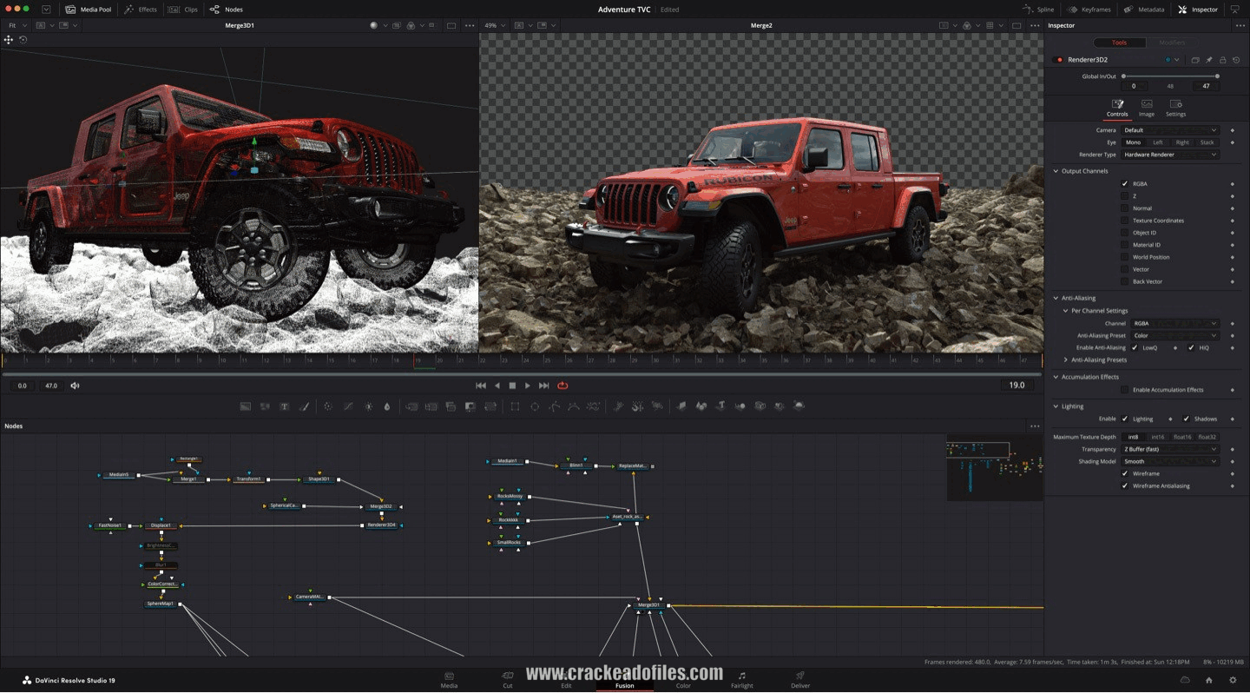Screen dimensions: 1250x693
Task: Add a Rectangle mask from the toolbar
Action: [515, 406]
